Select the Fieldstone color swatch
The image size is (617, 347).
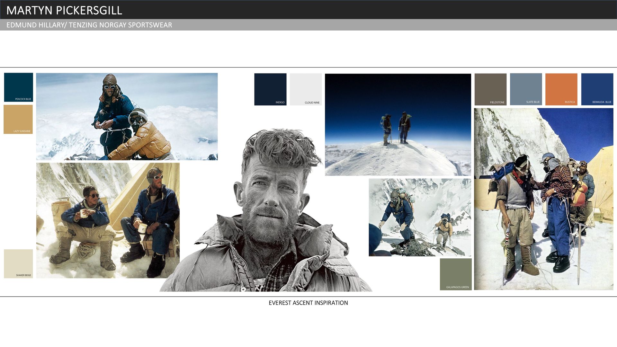click(490, 89)
